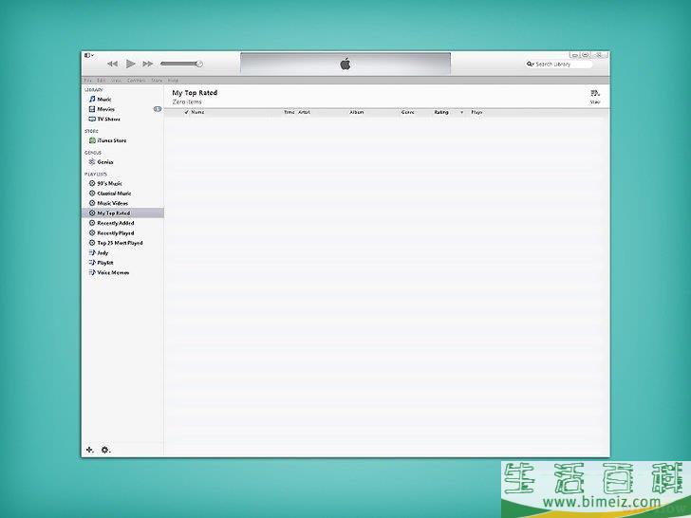Start playback with the Play button
Screen dimensions: 691x518
coord(130,64)
